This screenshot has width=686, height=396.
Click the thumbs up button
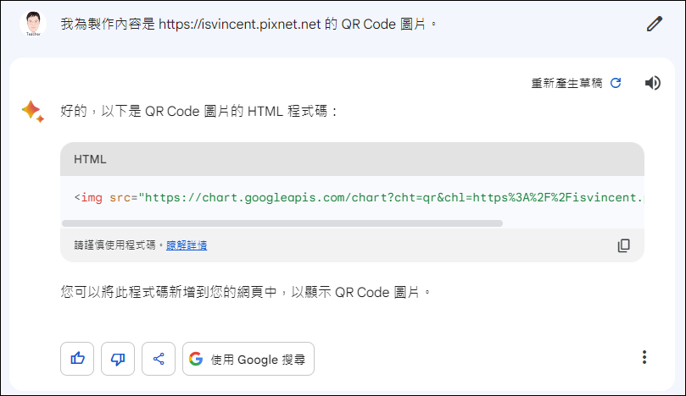point(77,359)
